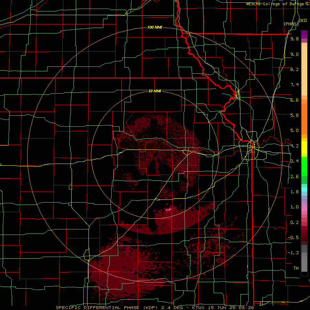This screenshot has width=310, height=310.
Task: Select the "[PHAS]" label above the color bar
Action: point(291,24)
